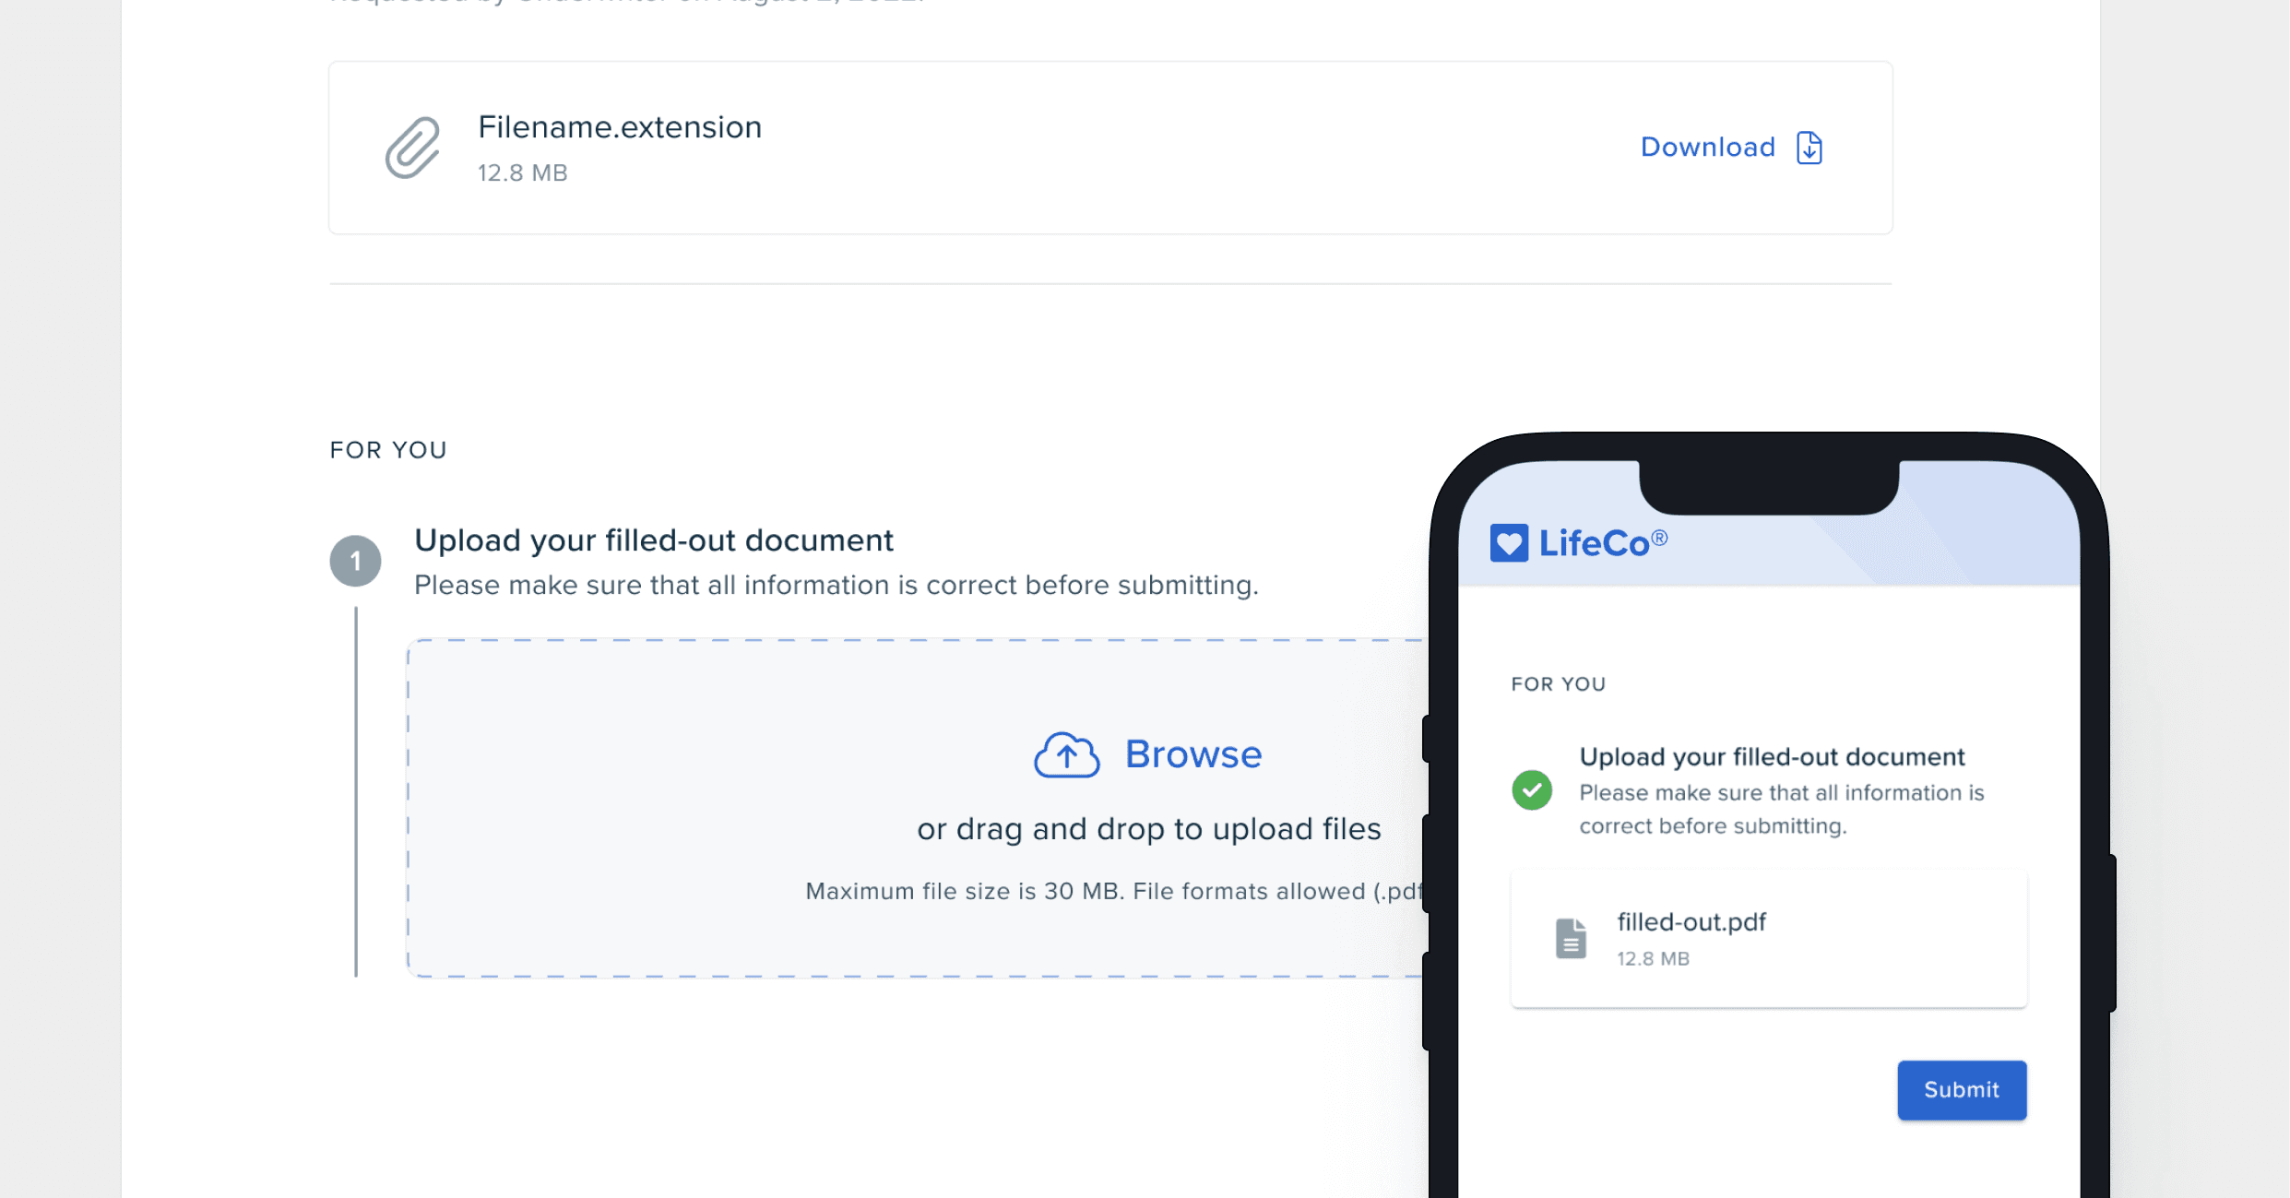Click the download file arrow icon
2290x1198 pixels.
point(1809,148)
